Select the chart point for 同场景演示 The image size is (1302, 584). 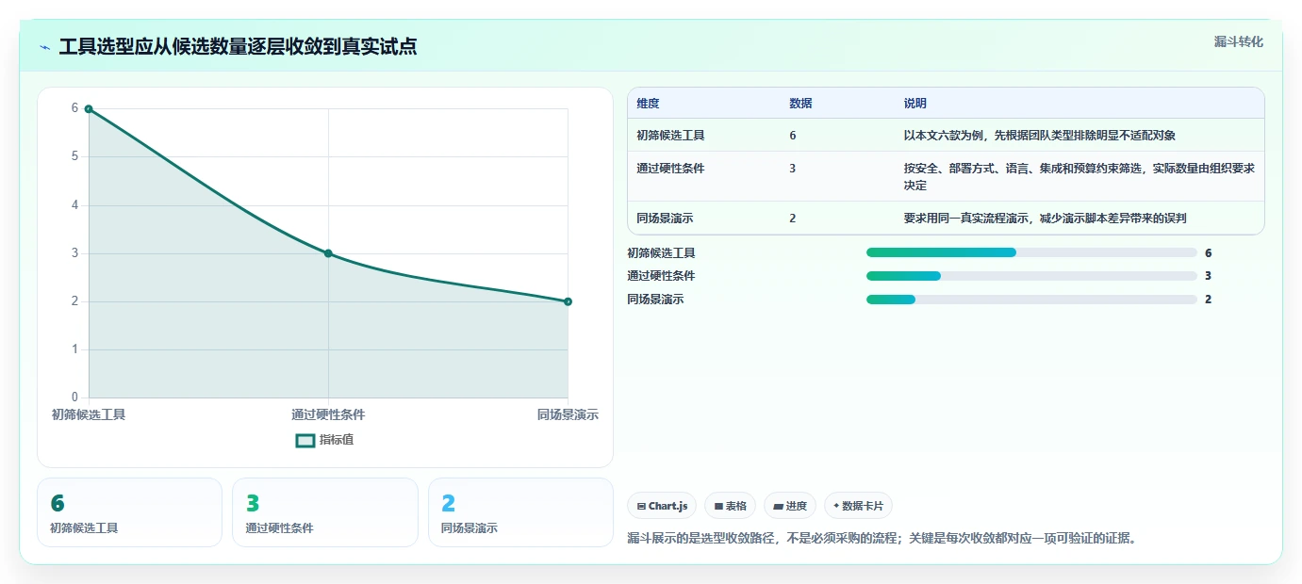pyautogui.click(x=568, y=301)
